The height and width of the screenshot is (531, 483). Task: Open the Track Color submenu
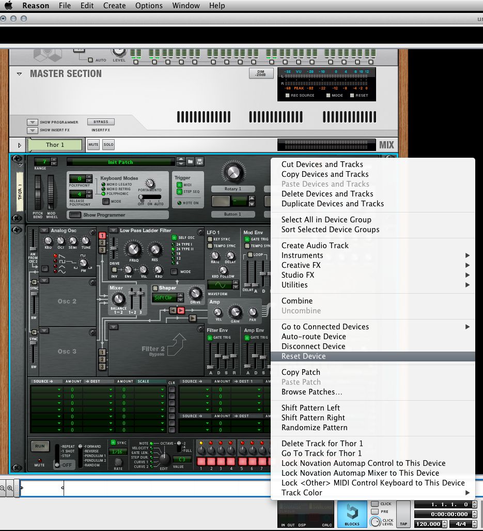[373, 493]
